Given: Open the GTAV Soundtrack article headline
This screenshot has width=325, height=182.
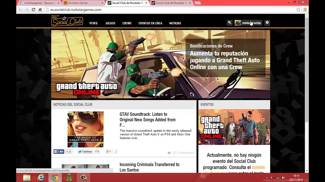Looking at the screenshot, I should (148, 120).
